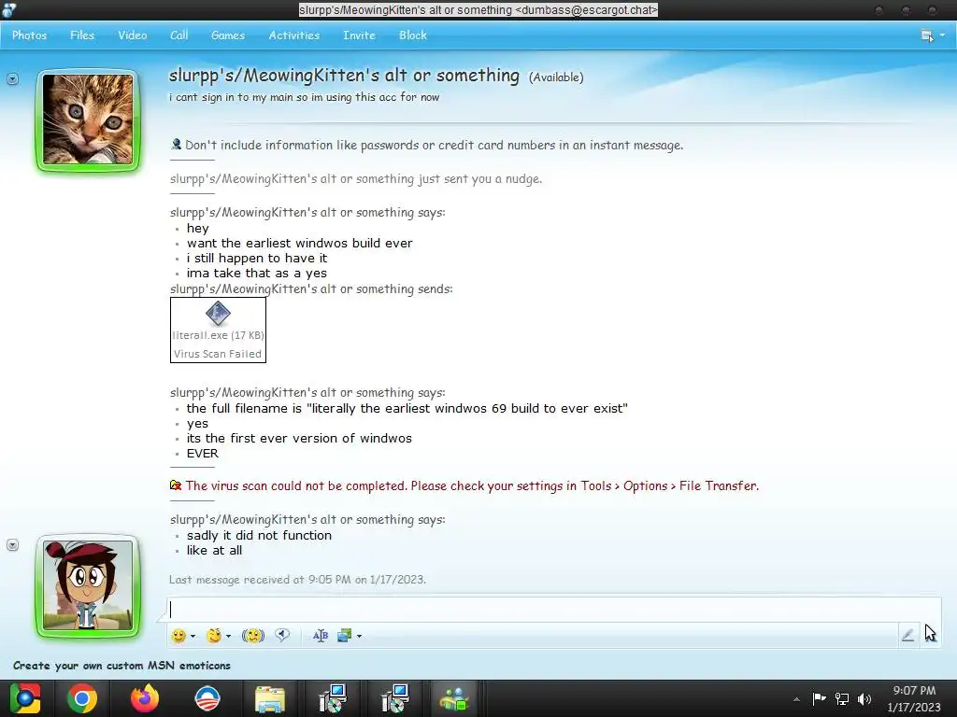The image size is (957, 717).
Task: Click the contact's name heading
Action: [344, 76]
